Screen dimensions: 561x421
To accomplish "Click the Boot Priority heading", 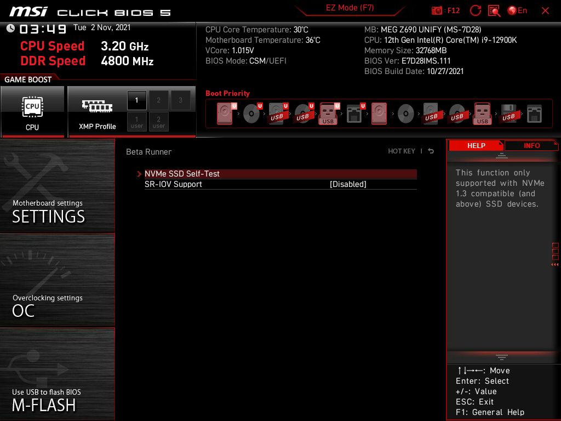I will [x=227, y=93].
